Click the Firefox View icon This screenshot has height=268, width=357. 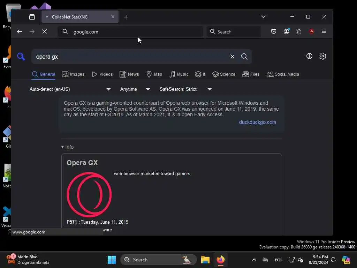(32, 17)
